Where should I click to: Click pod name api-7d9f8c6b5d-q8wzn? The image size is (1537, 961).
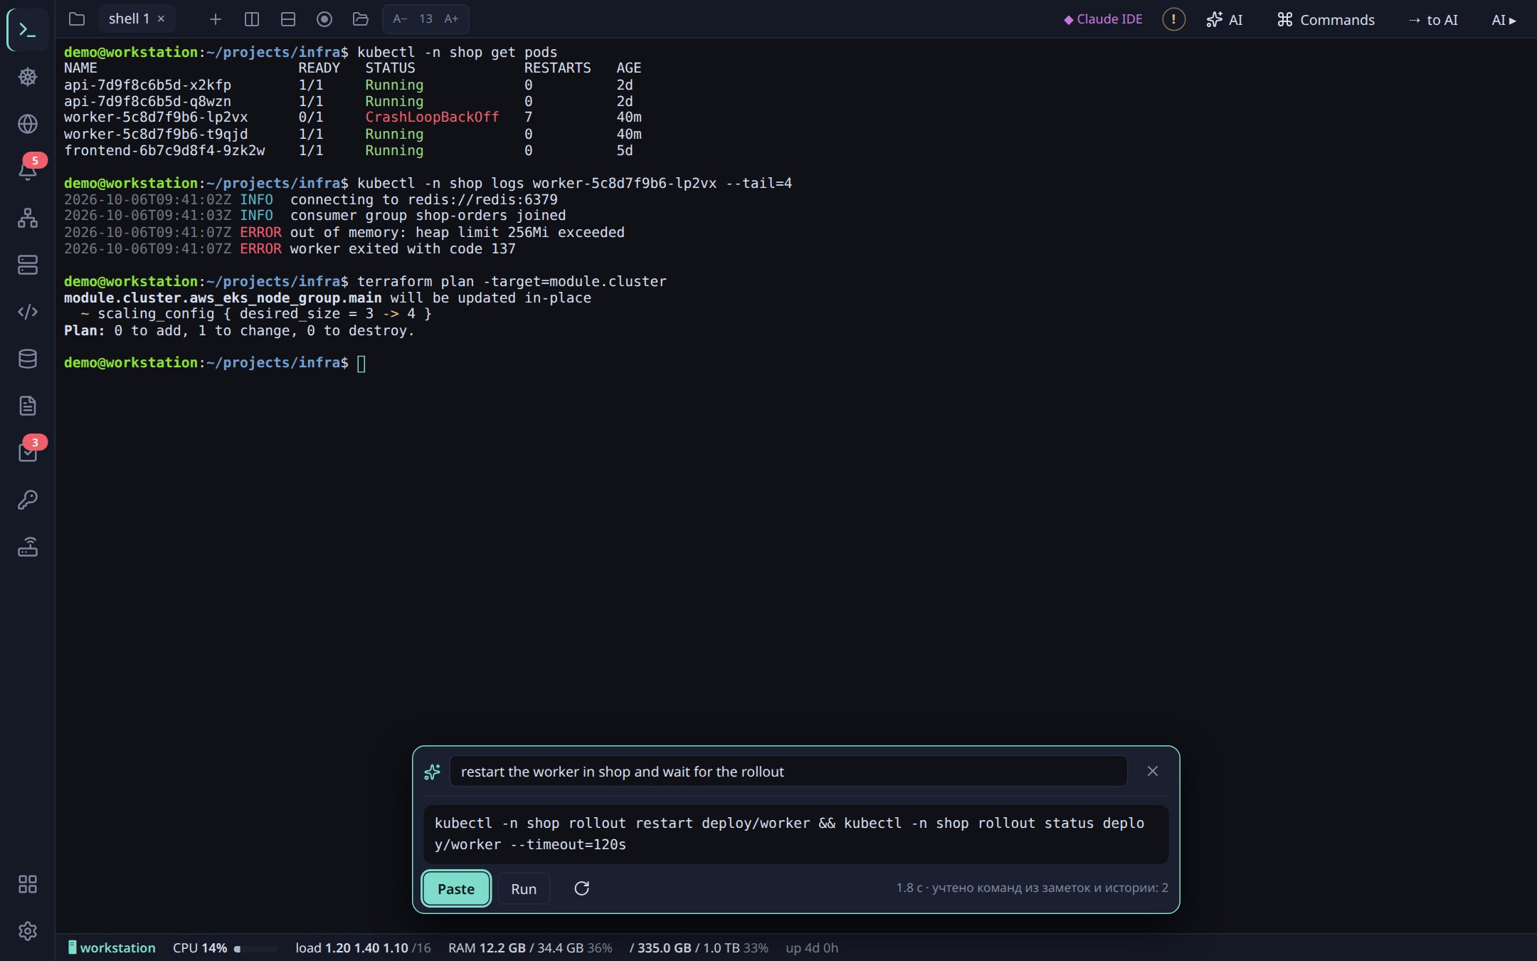[x=147, y=101]
